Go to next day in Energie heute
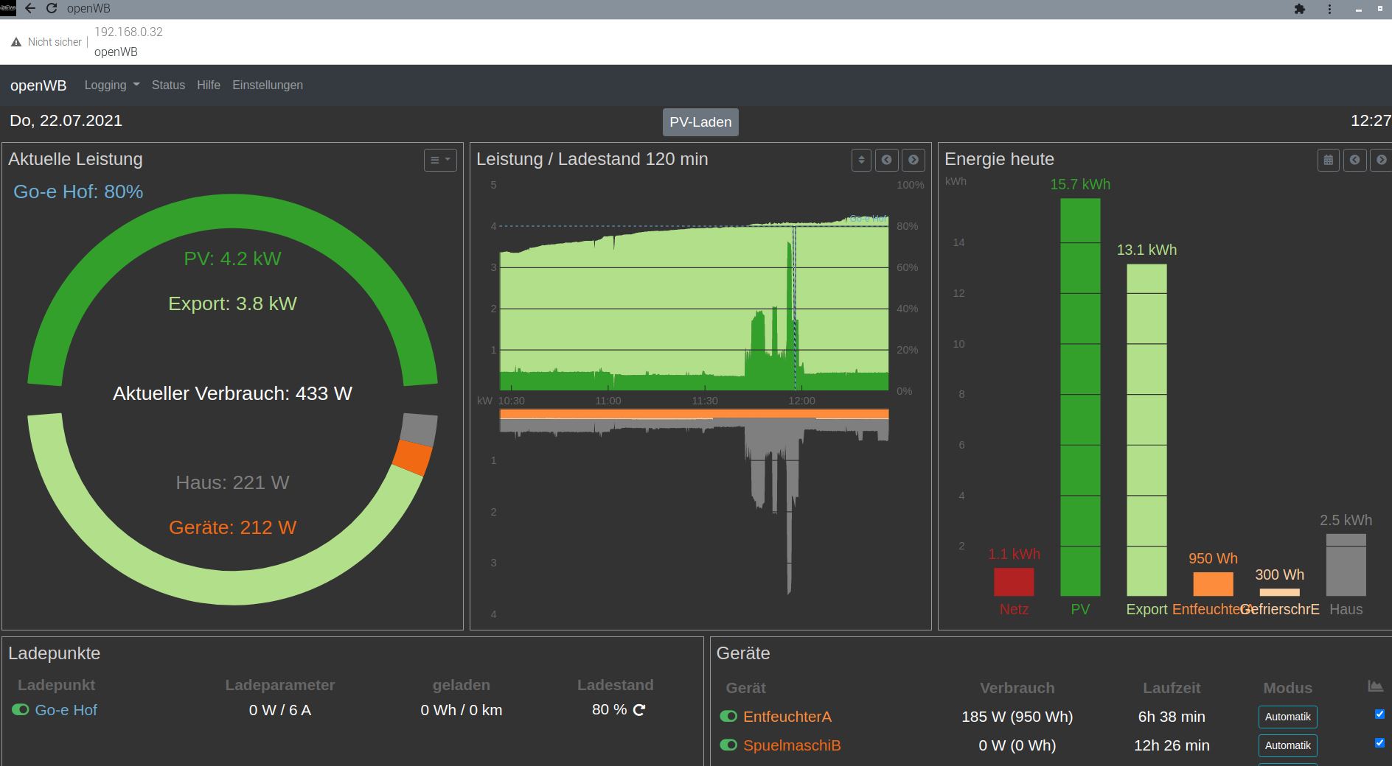Screen dimensions: 1392x766 (x=1381, y=160)
